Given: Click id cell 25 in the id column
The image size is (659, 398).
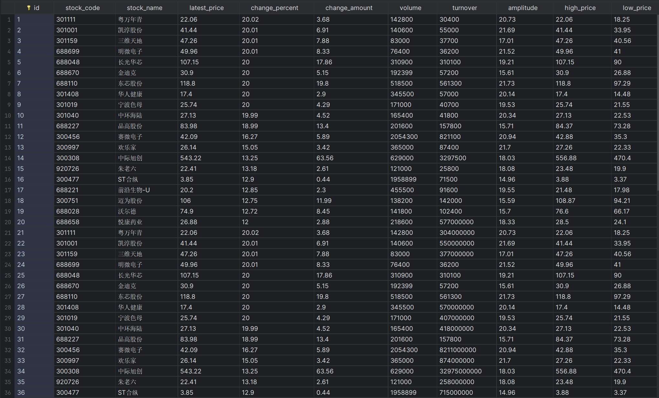Looking at the screenshot, I should [21, 275].
